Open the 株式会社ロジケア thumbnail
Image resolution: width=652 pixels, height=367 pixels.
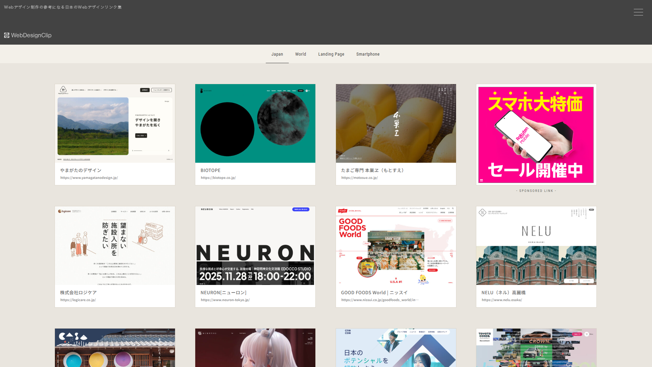coord(115,245)
